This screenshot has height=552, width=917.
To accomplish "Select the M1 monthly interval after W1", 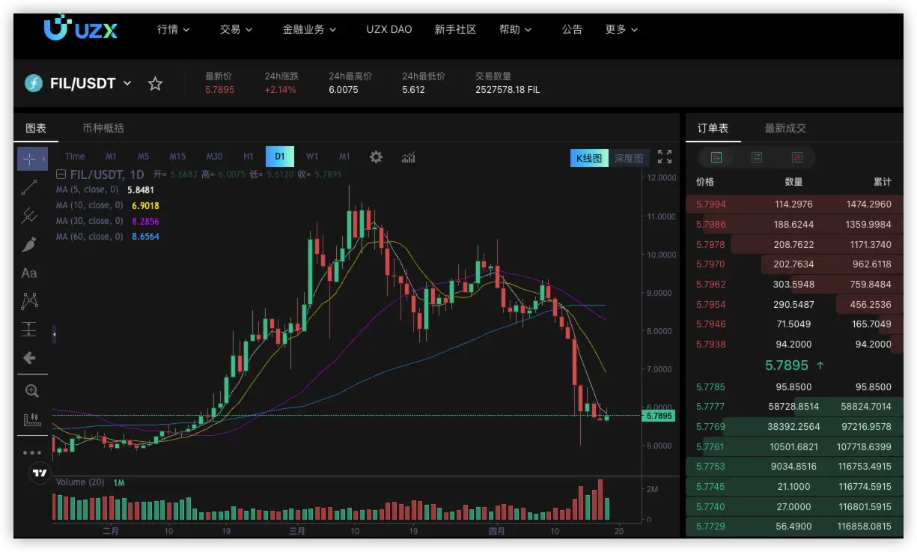I will (344, 157).
